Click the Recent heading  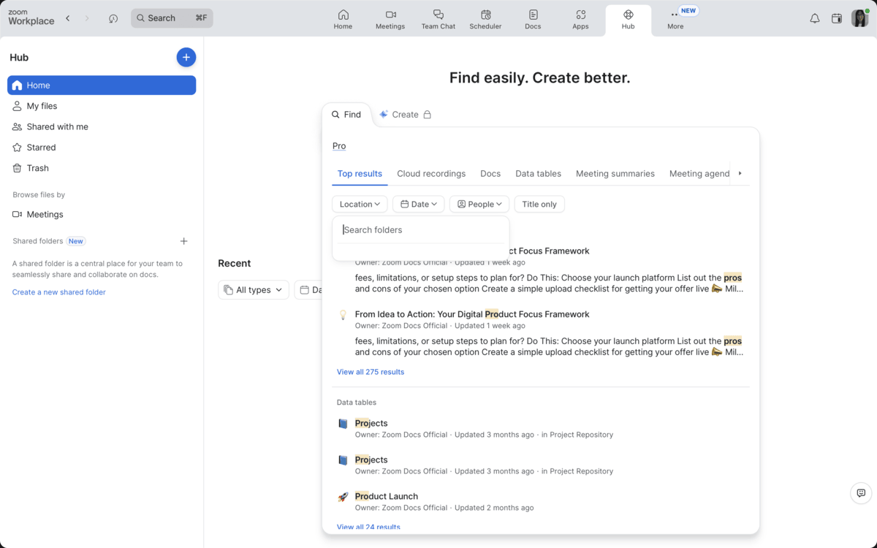[235, 263]
